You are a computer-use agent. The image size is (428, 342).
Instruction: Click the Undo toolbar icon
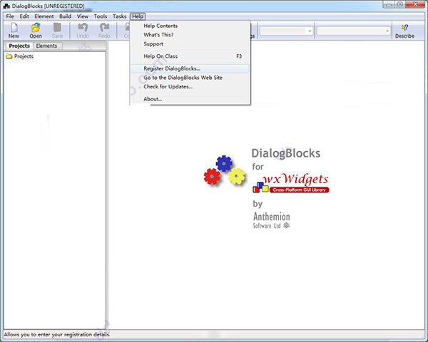click(83, 31)
